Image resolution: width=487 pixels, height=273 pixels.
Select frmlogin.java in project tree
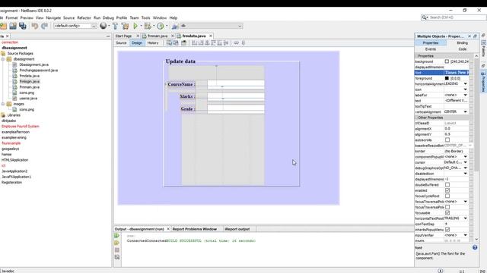[30, 81]
